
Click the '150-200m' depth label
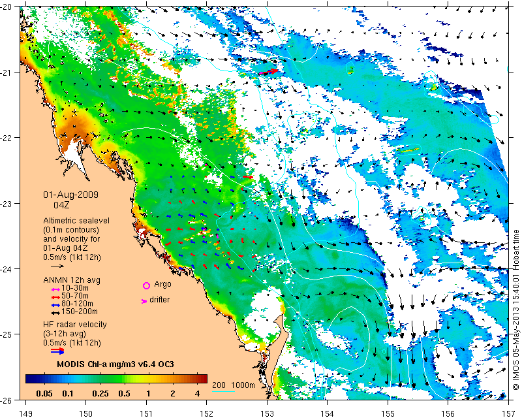[80, 312]
